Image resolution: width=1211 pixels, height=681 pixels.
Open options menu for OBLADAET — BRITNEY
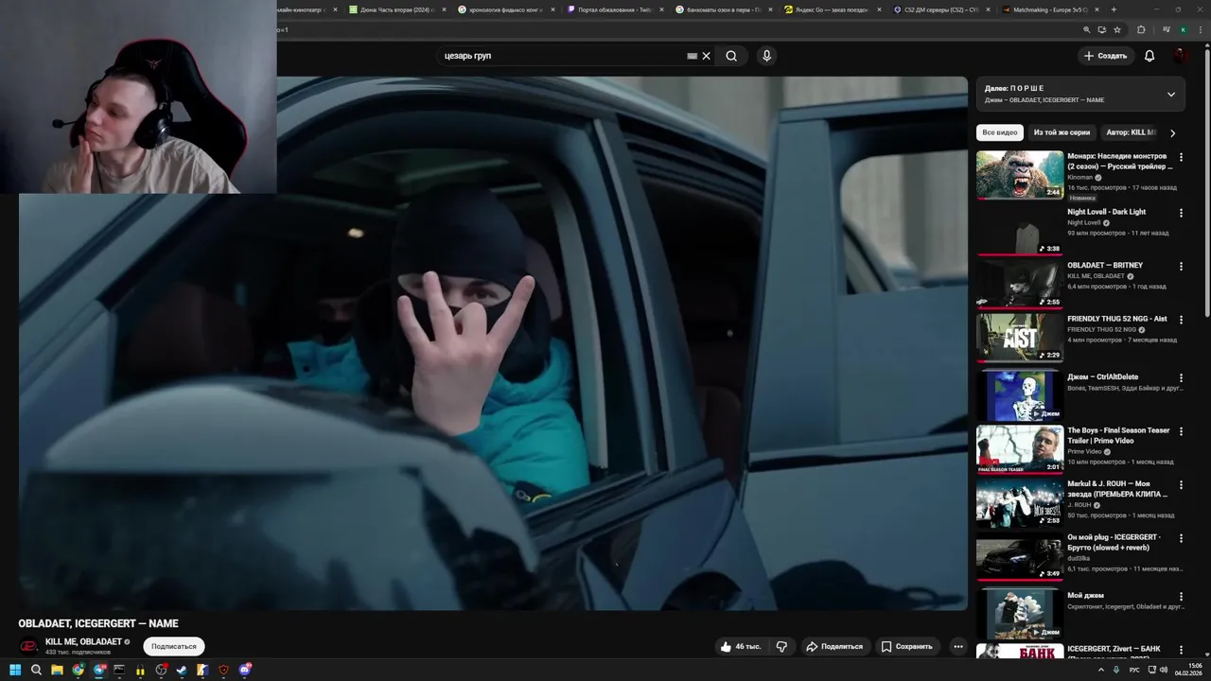(1181, 267)
